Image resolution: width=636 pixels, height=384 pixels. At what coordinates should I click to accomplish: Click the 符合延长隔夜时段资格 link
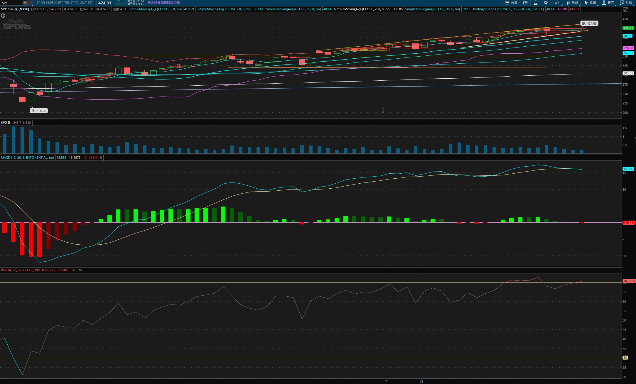[163, 3]
